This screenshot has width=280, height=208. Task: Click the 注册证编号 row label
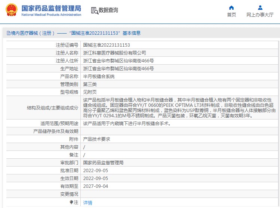point(67,45)
